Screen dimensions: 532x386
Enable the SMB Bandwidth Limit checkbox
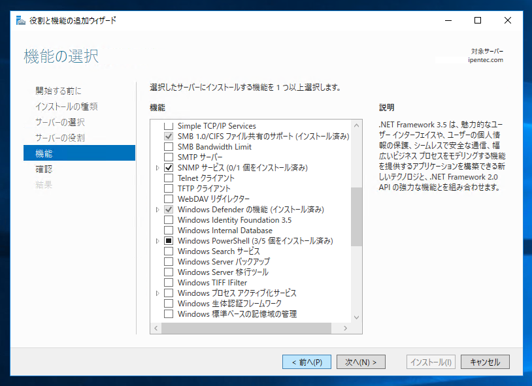[169, 147]
